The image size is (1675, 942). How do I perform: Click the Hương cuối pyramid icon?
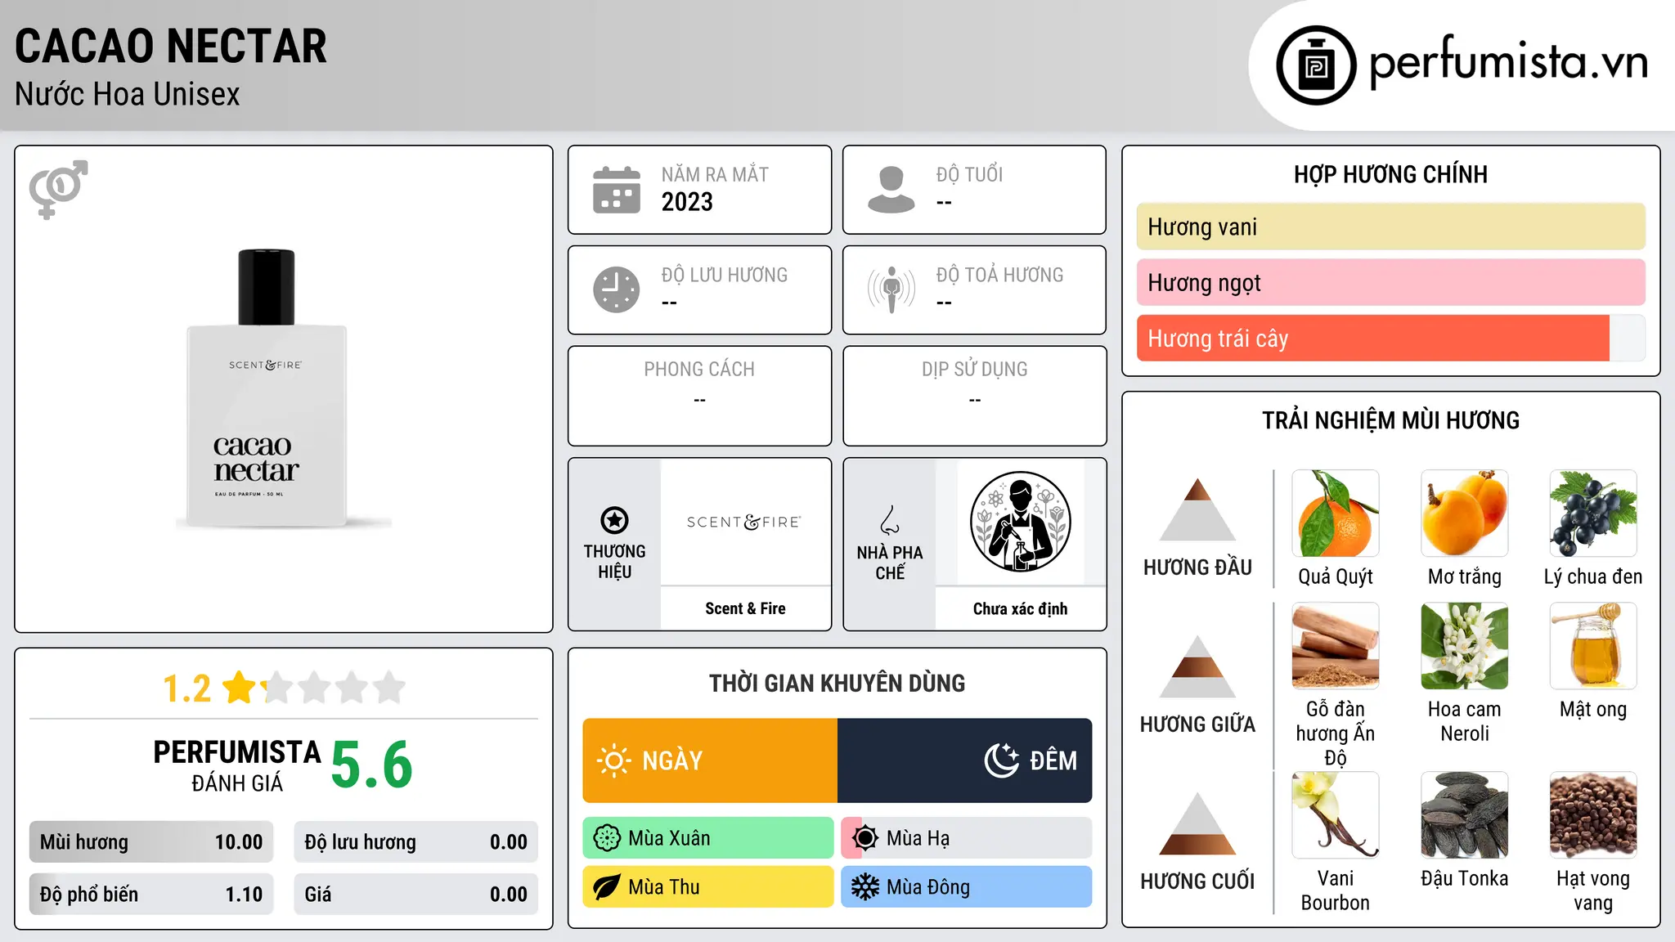[1197, 823]
